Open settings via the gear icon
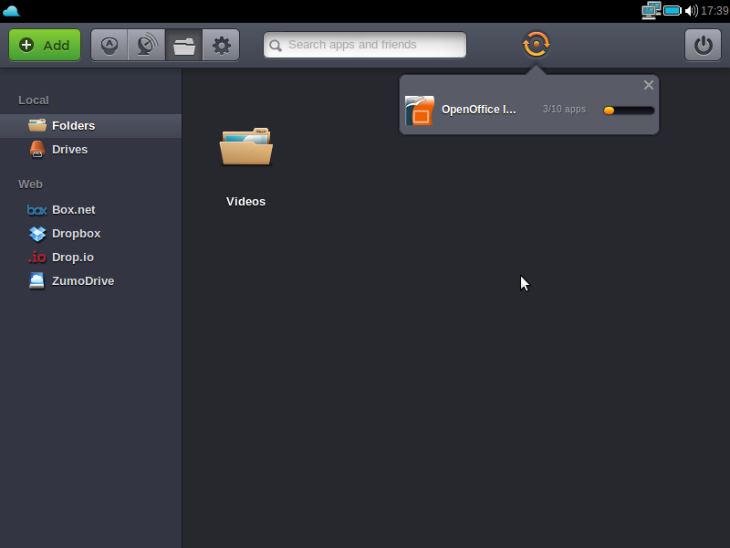This screenshot has height=548, width=730. (221, 45)
